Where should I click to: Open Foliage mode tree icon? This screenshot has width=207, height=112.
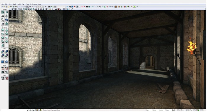click(7, 24)
